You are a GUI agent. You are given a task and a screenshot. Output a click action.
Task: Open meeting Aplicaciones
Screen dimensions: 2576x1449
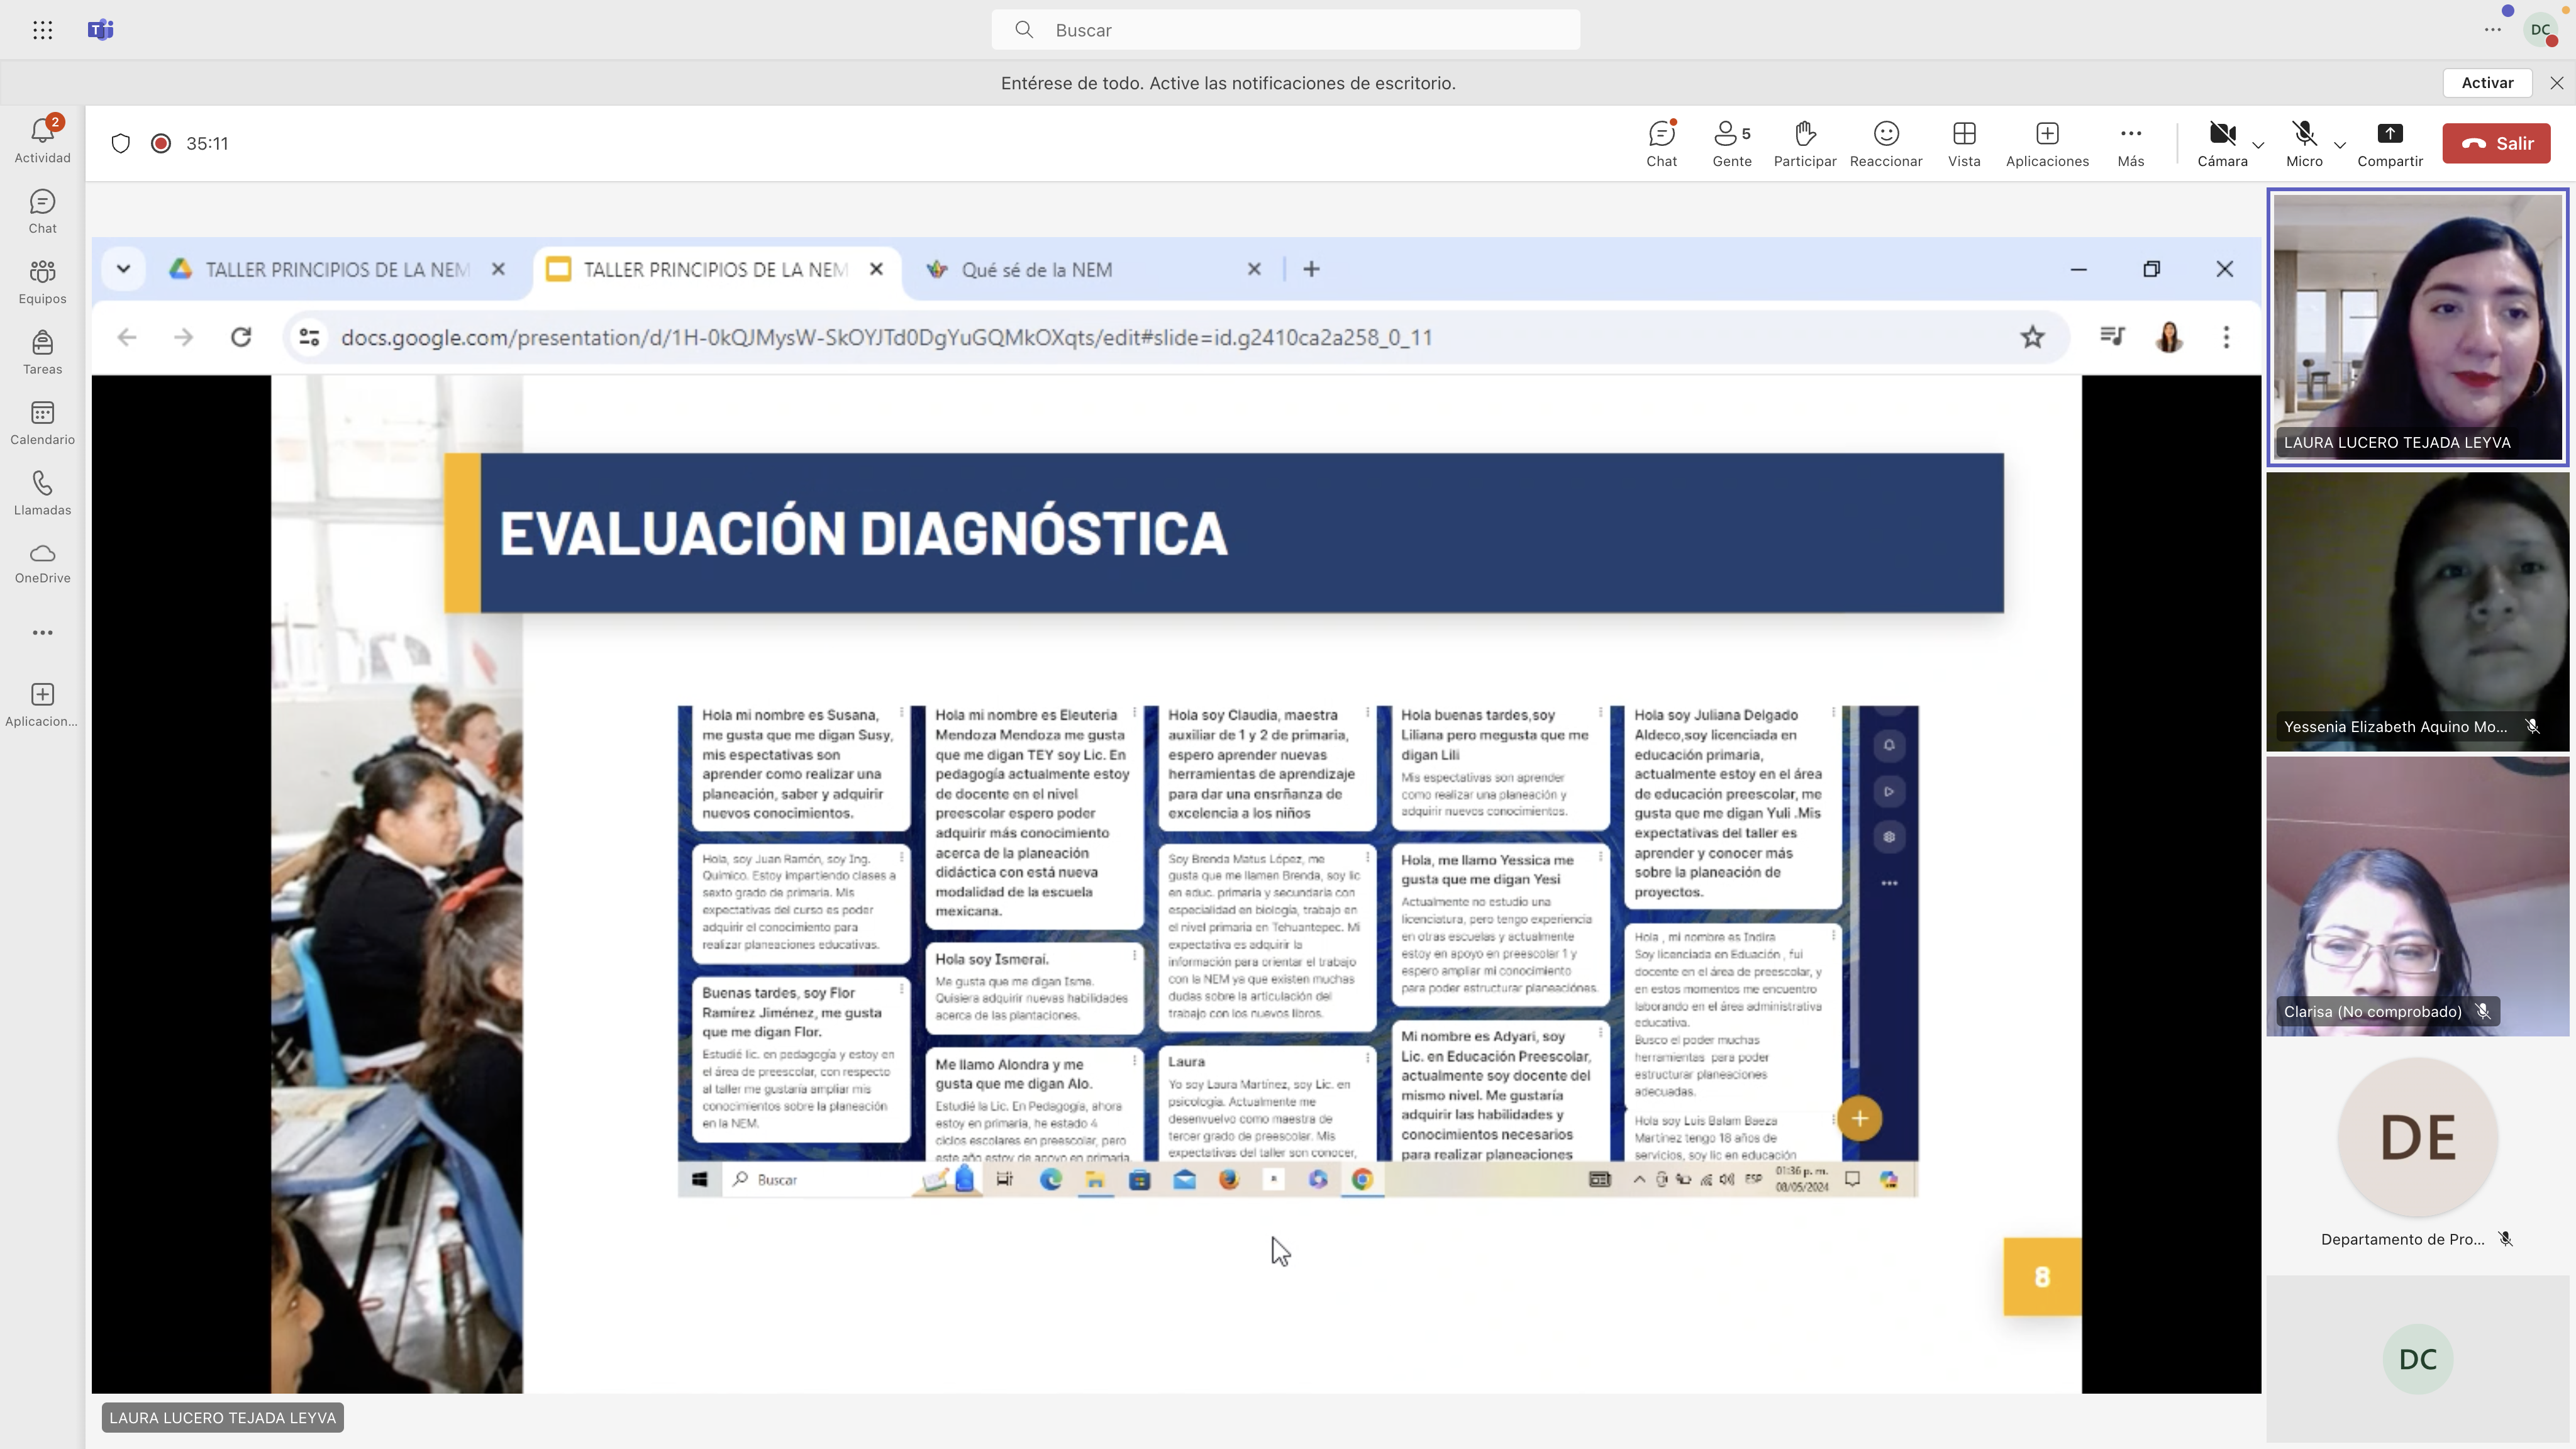(x=2047, y=144)
